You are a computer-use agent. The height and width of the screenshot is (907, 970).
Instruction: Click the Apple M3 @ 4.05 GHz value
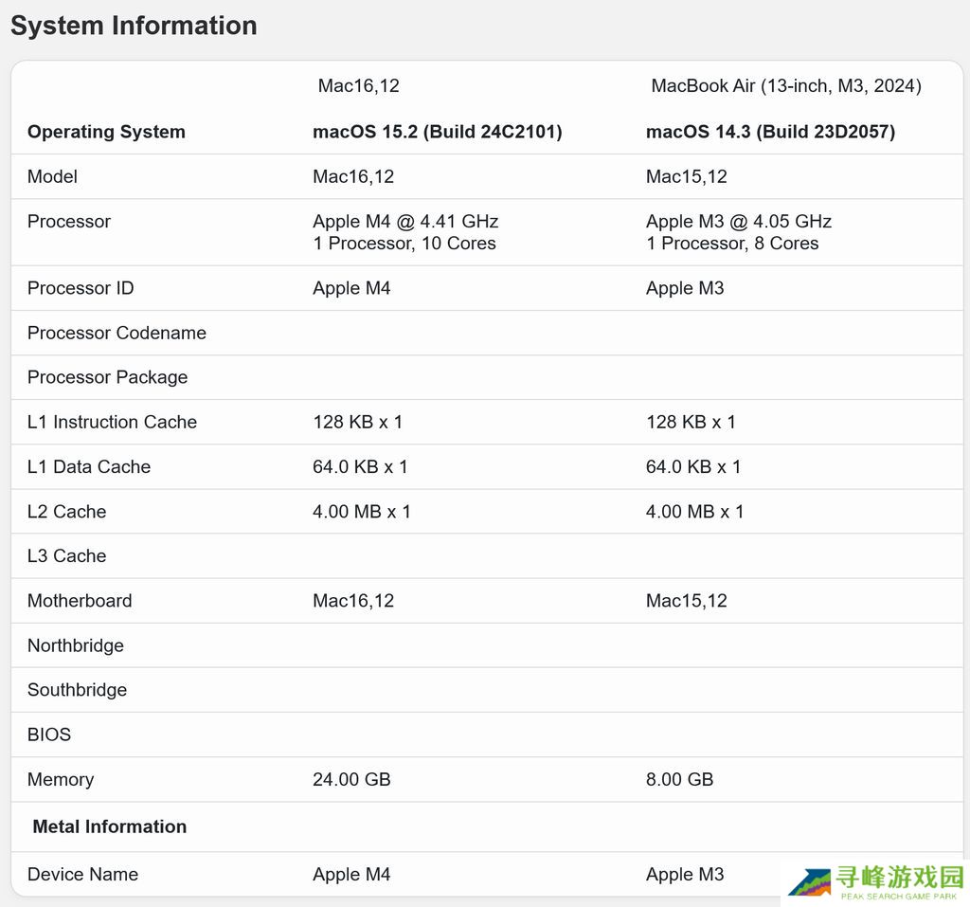point(738,221)
